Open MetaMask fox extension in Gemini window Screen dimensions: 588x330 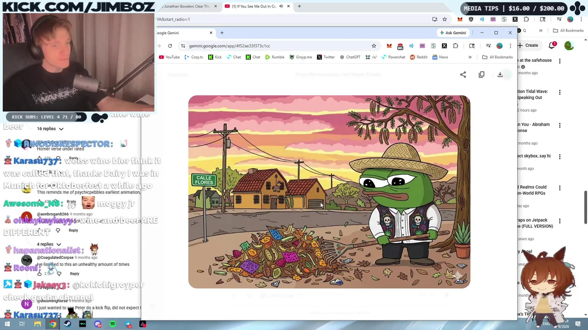pyautogui.click(x=389, y=46)
